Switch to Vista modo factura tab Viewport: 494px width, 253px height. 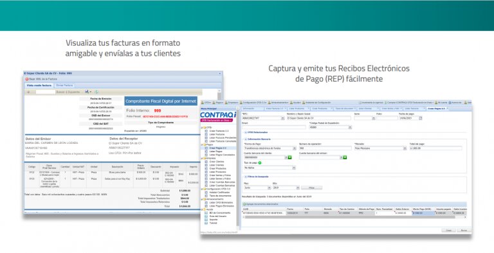pyautogui.click(x=39, y=85)
